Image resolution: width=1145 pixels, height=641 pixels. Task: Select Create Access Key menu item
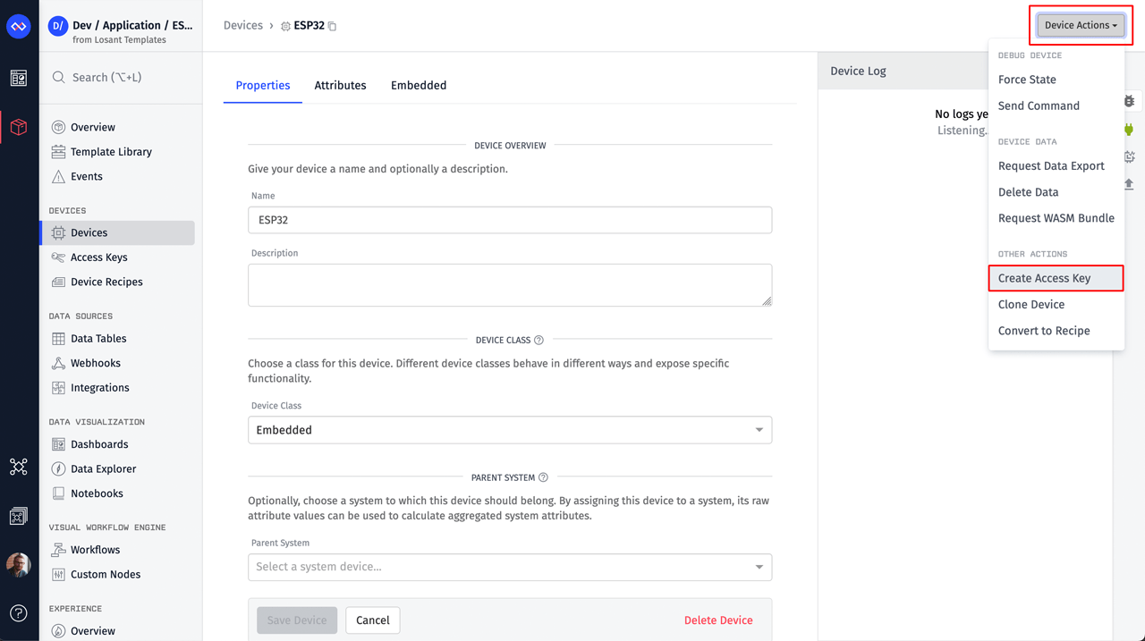tap(1056, 278)
